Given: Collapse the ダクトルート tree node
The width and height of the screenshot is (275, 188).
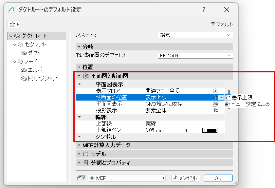Looking at the screenshot, I should click(x=11, y=36).
